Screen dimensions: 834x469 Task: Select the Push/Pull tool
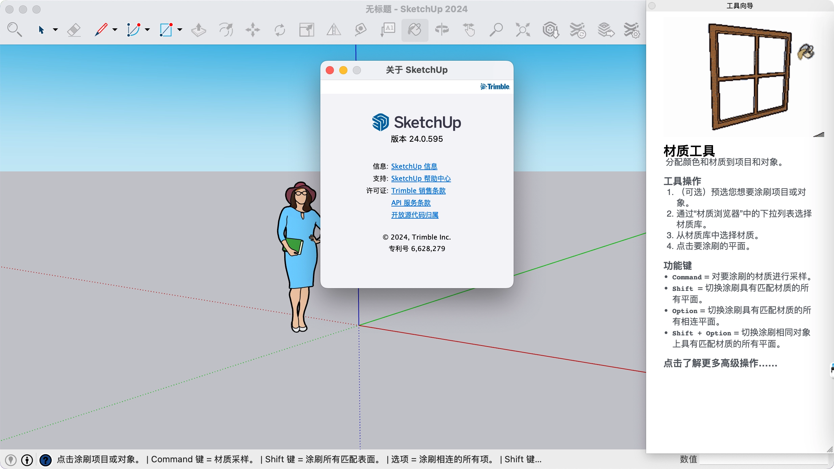click(x=198, y=30)
